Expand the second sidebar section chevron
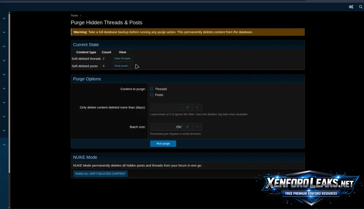This screenshot has height=209, width=364. pyautogui.click(x=4, y=32)
